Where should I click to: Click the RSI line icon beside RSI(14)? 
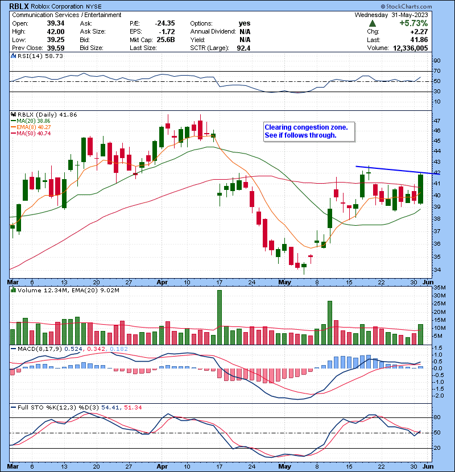tap(14, 56)
